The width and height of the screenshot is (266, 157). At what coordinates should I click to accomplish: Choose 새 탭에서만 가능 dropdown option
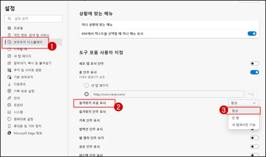click(x=243, y=125)
